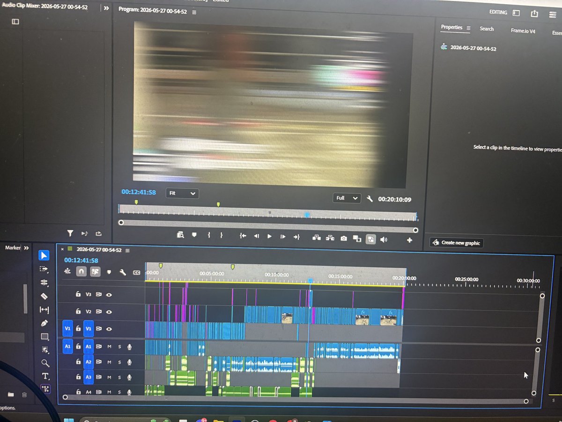Toggle the CC captions track button

[137, 272]
